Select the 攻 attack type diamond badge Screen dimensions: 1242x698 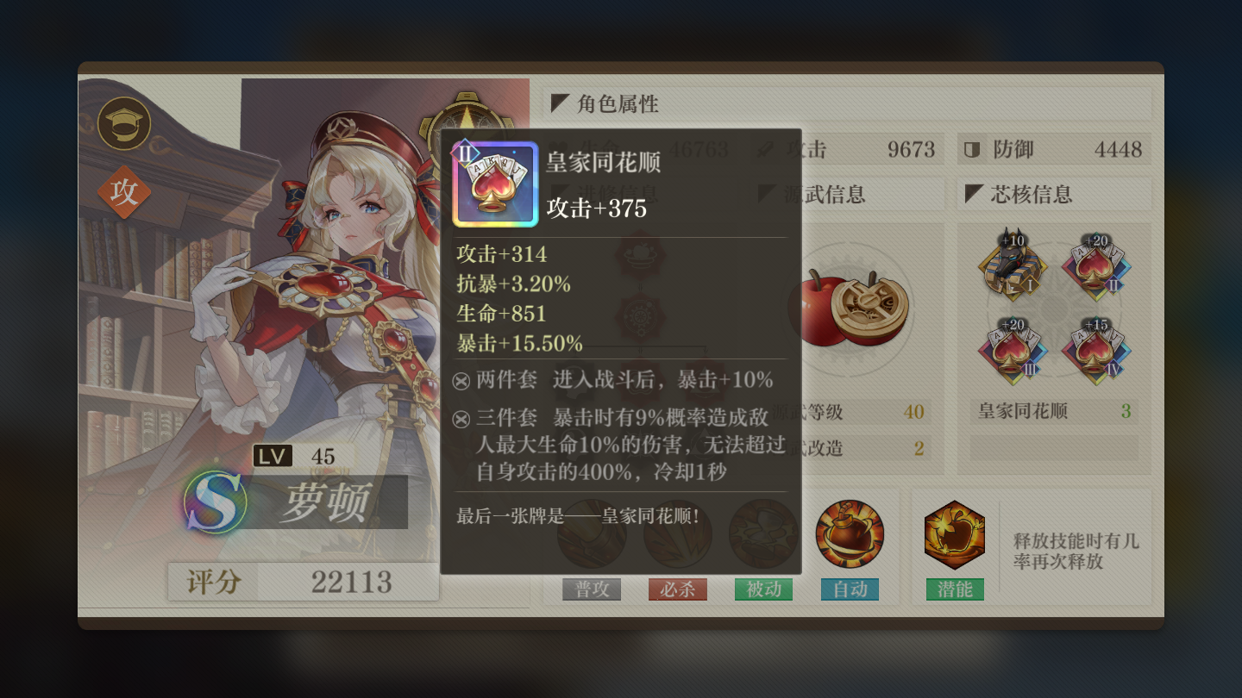(x=124, y=192)
